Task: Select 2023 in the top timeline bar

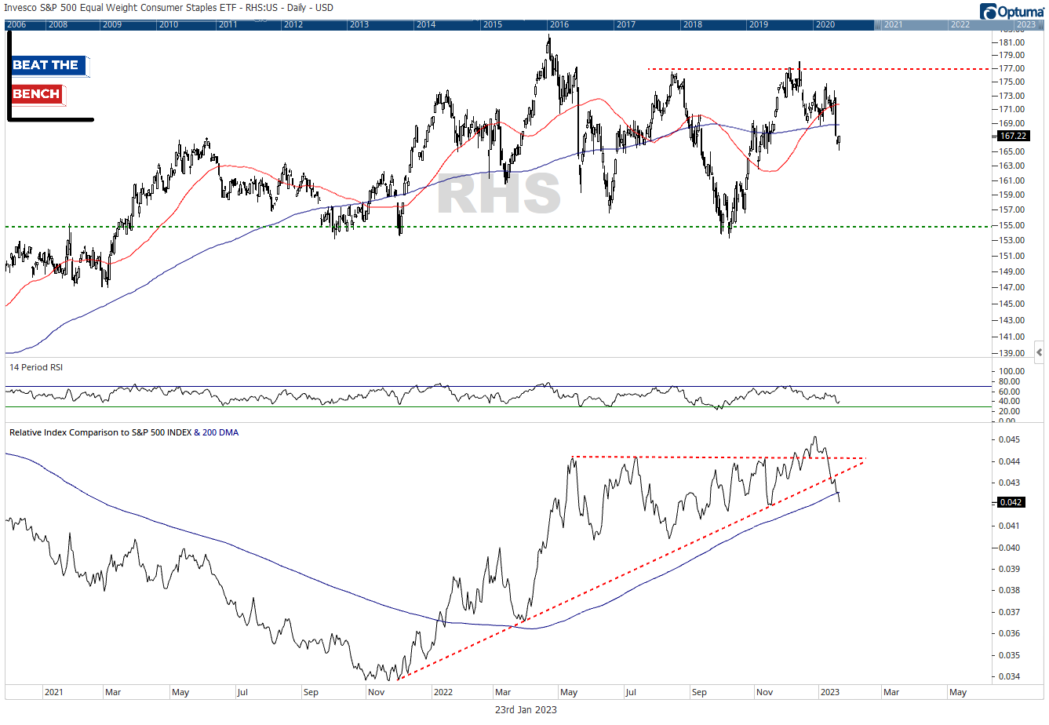Action: coord(1026,24)
